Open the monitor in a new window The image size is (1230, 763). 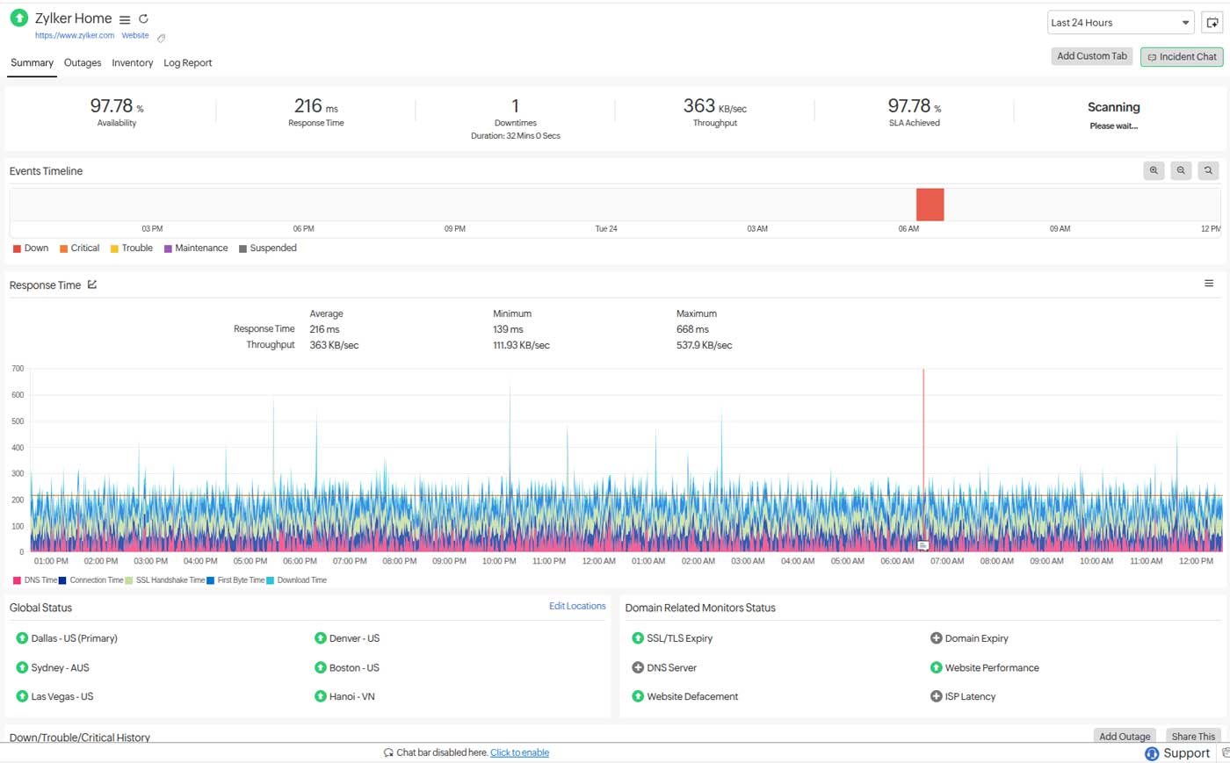click(1212, 22)
